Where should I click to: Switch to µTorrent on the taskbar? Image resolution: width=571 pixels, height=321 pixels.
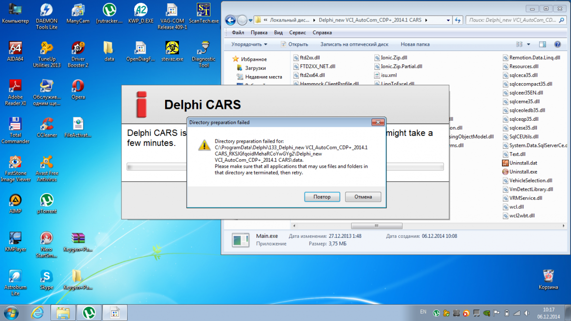[x=89, y=312]
